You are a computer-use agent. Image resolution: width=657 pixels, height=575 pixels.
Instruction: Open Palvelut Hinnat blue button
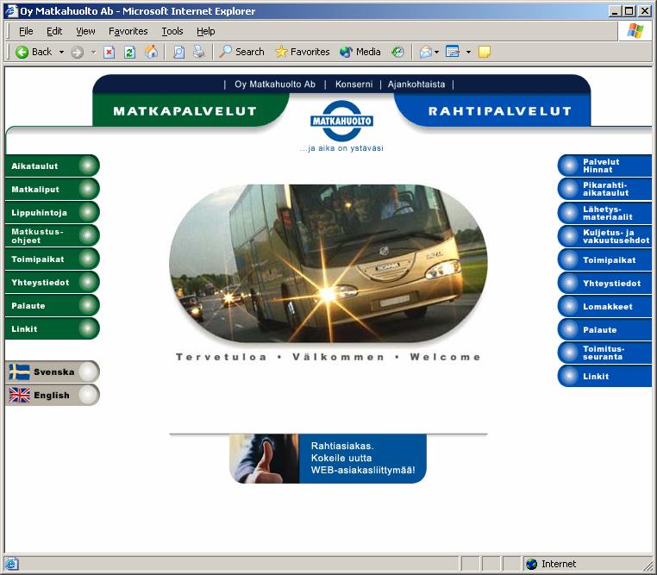604,166
